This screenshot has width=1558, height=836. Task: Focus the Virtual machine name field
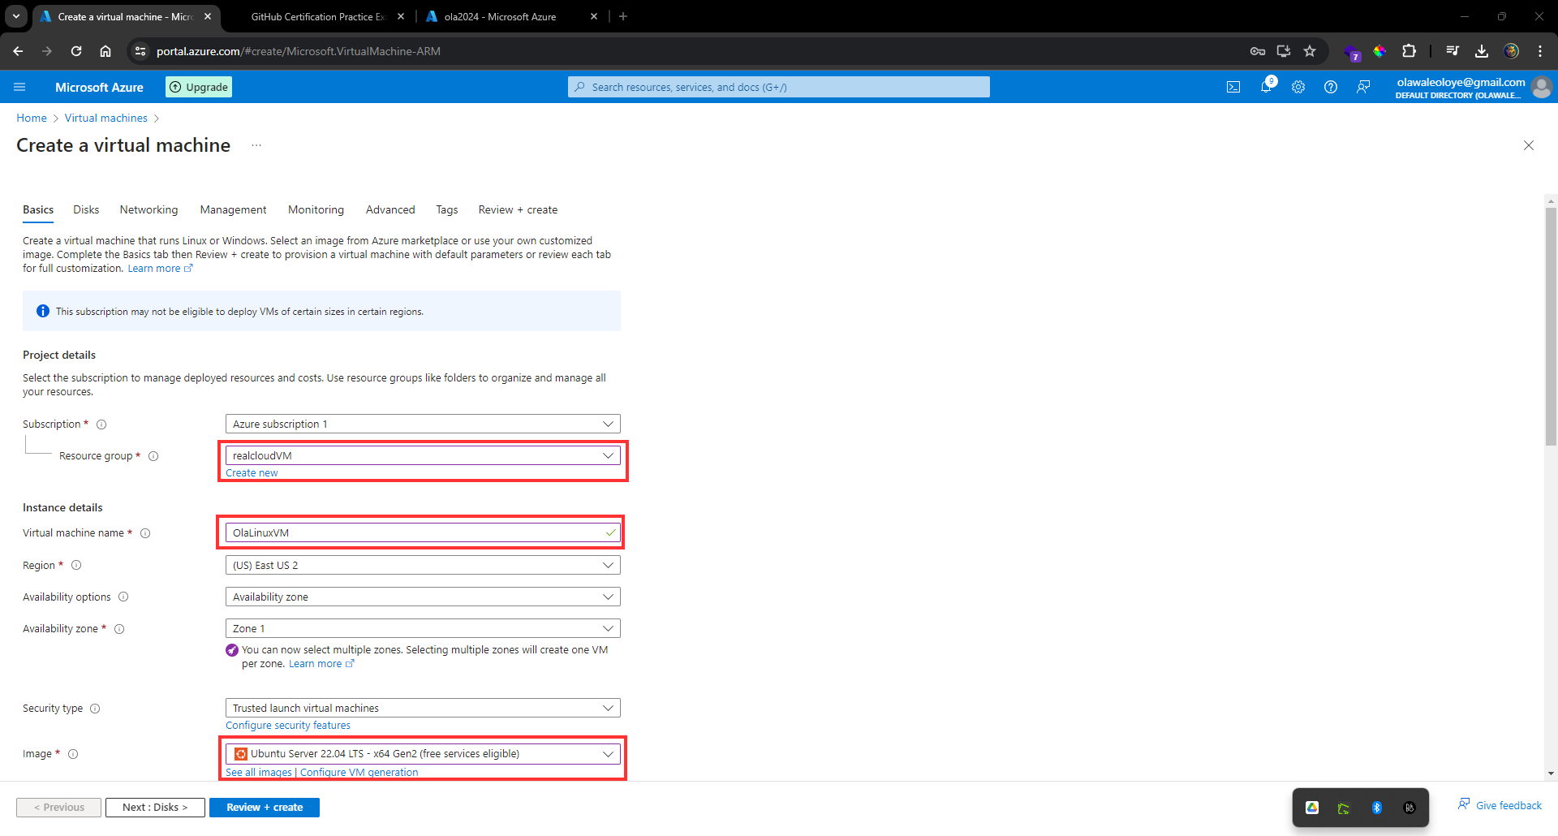tap(423, 532)
